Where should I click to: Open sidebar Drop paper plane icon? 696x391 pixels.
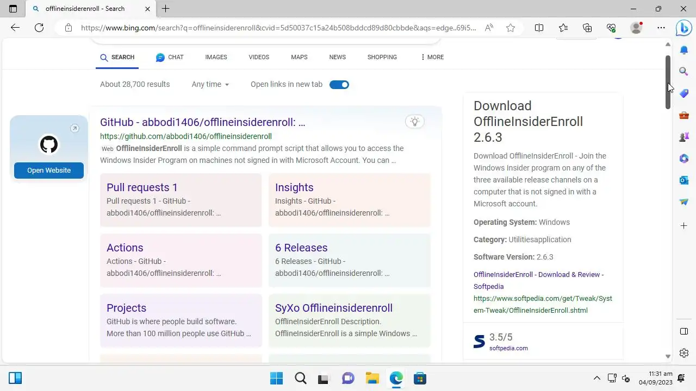[684, 202]
